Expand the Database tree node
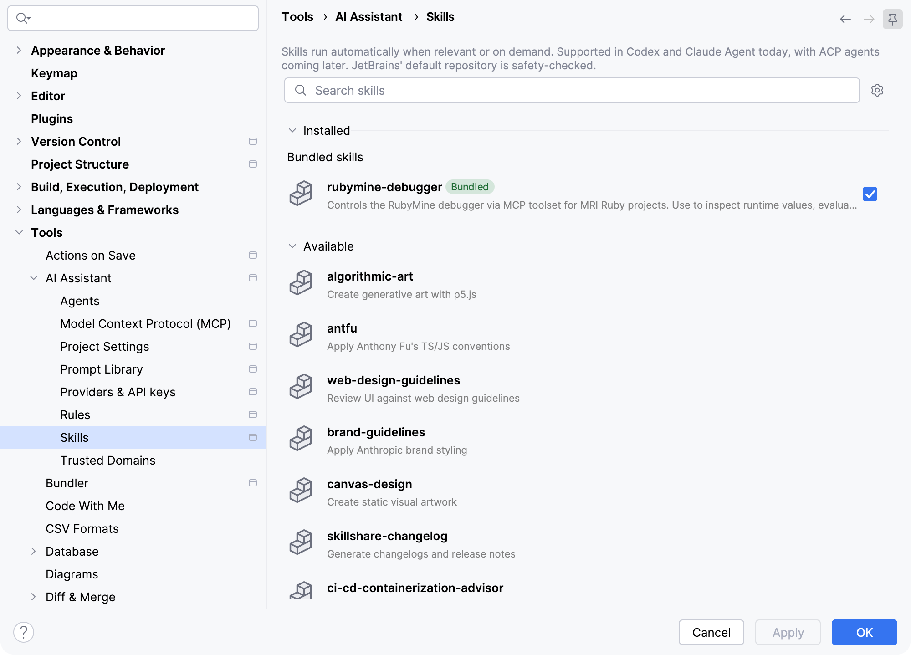 click(33, 551)
